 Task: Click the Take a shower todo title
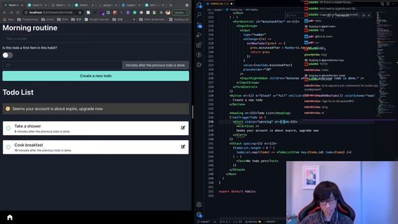tap(27, 126)
